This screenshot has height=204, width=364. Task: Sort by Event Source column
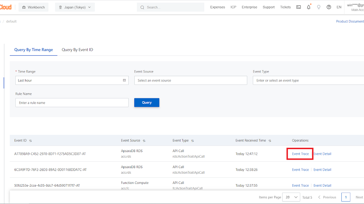tap(144, 141)
